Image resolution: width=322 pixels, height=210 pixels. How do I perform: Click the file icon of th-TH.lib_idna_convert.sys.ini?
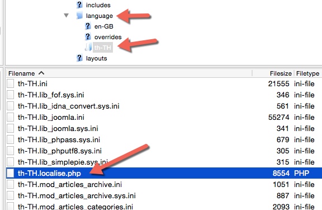pyautogui.click(x=10, y=106)
